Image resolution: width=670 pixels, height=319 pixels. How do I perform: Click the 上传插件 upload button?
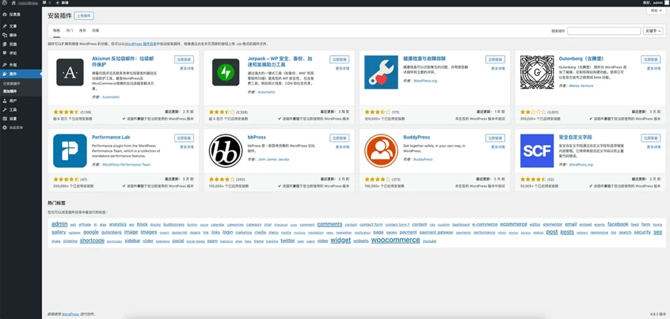coord(84,16)
